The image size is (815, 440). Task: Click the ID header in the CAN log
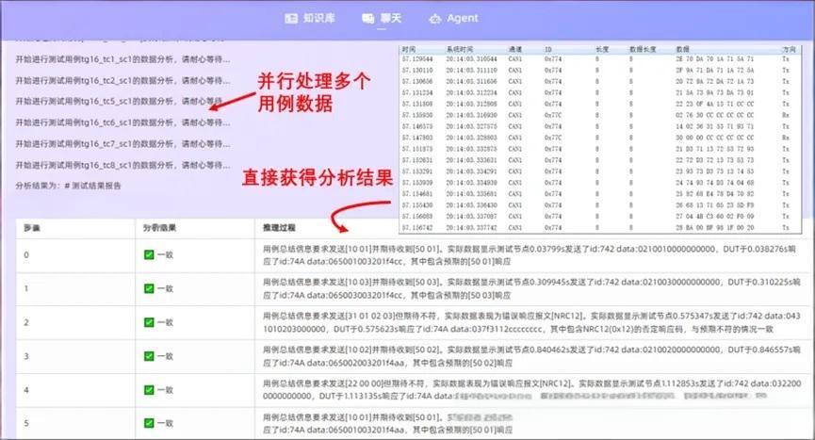[x=547, y=49]
